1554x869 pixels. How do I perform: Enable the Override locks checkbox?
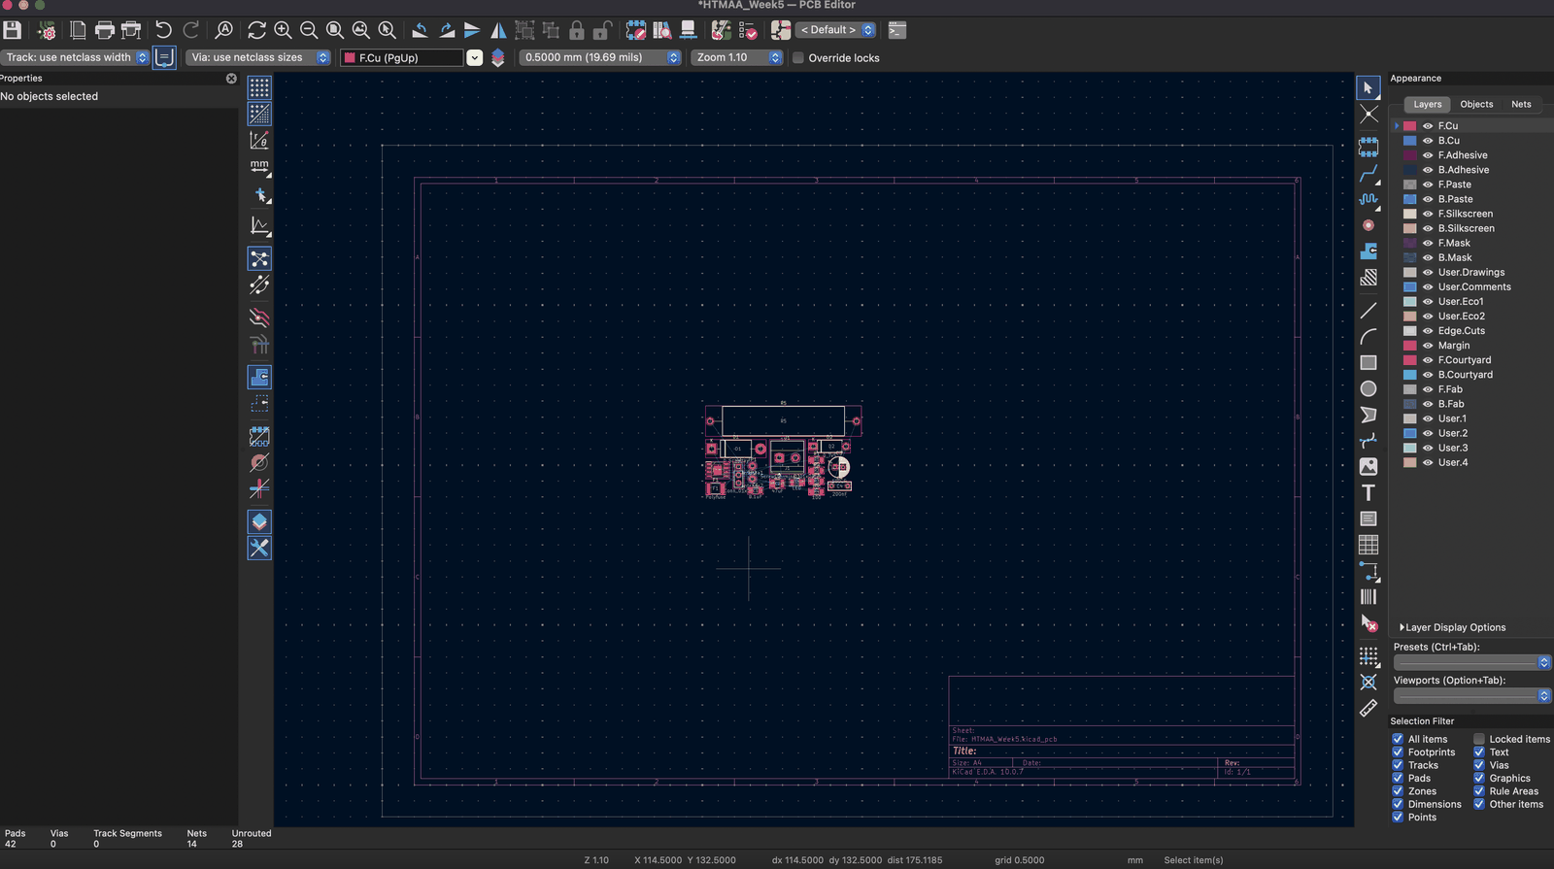798,58
